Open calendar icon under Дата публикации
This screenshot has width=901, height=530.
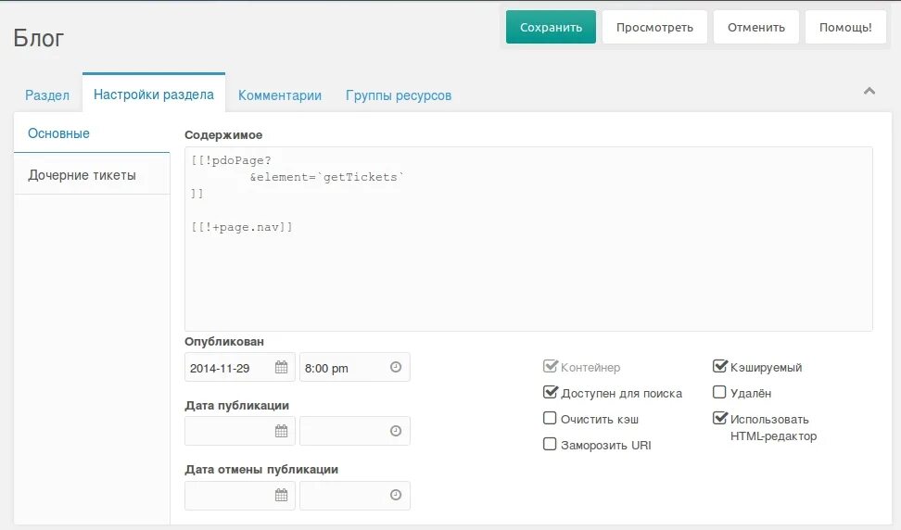tap(281, 431)
